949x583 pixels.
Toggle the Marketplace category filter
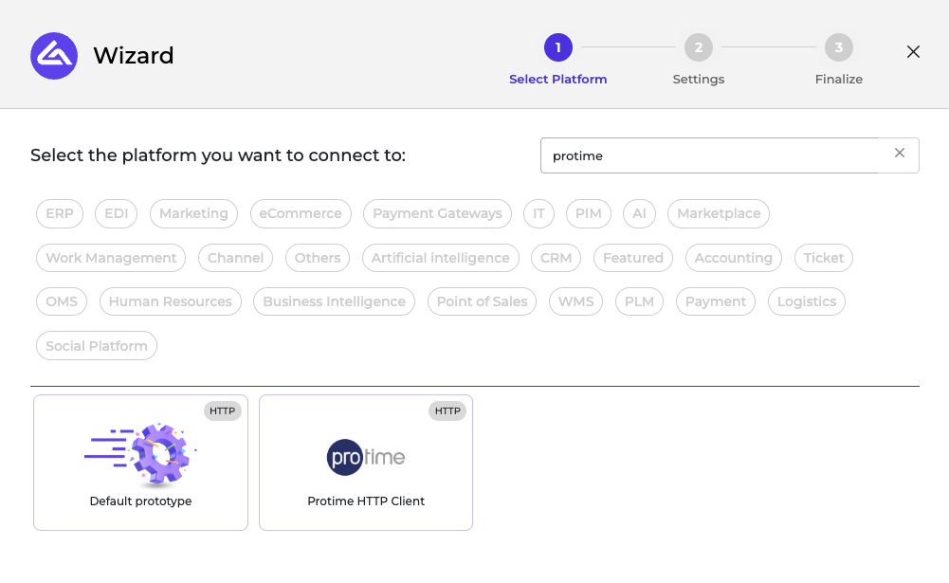tap(719, 213)
